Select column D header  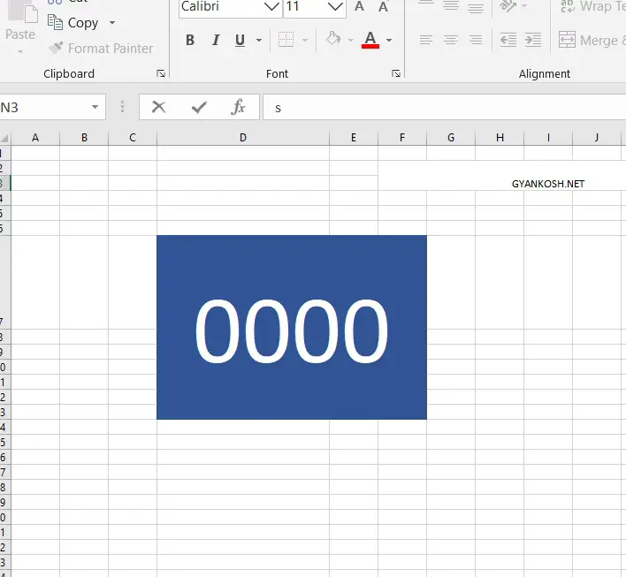tap(243, 138)
